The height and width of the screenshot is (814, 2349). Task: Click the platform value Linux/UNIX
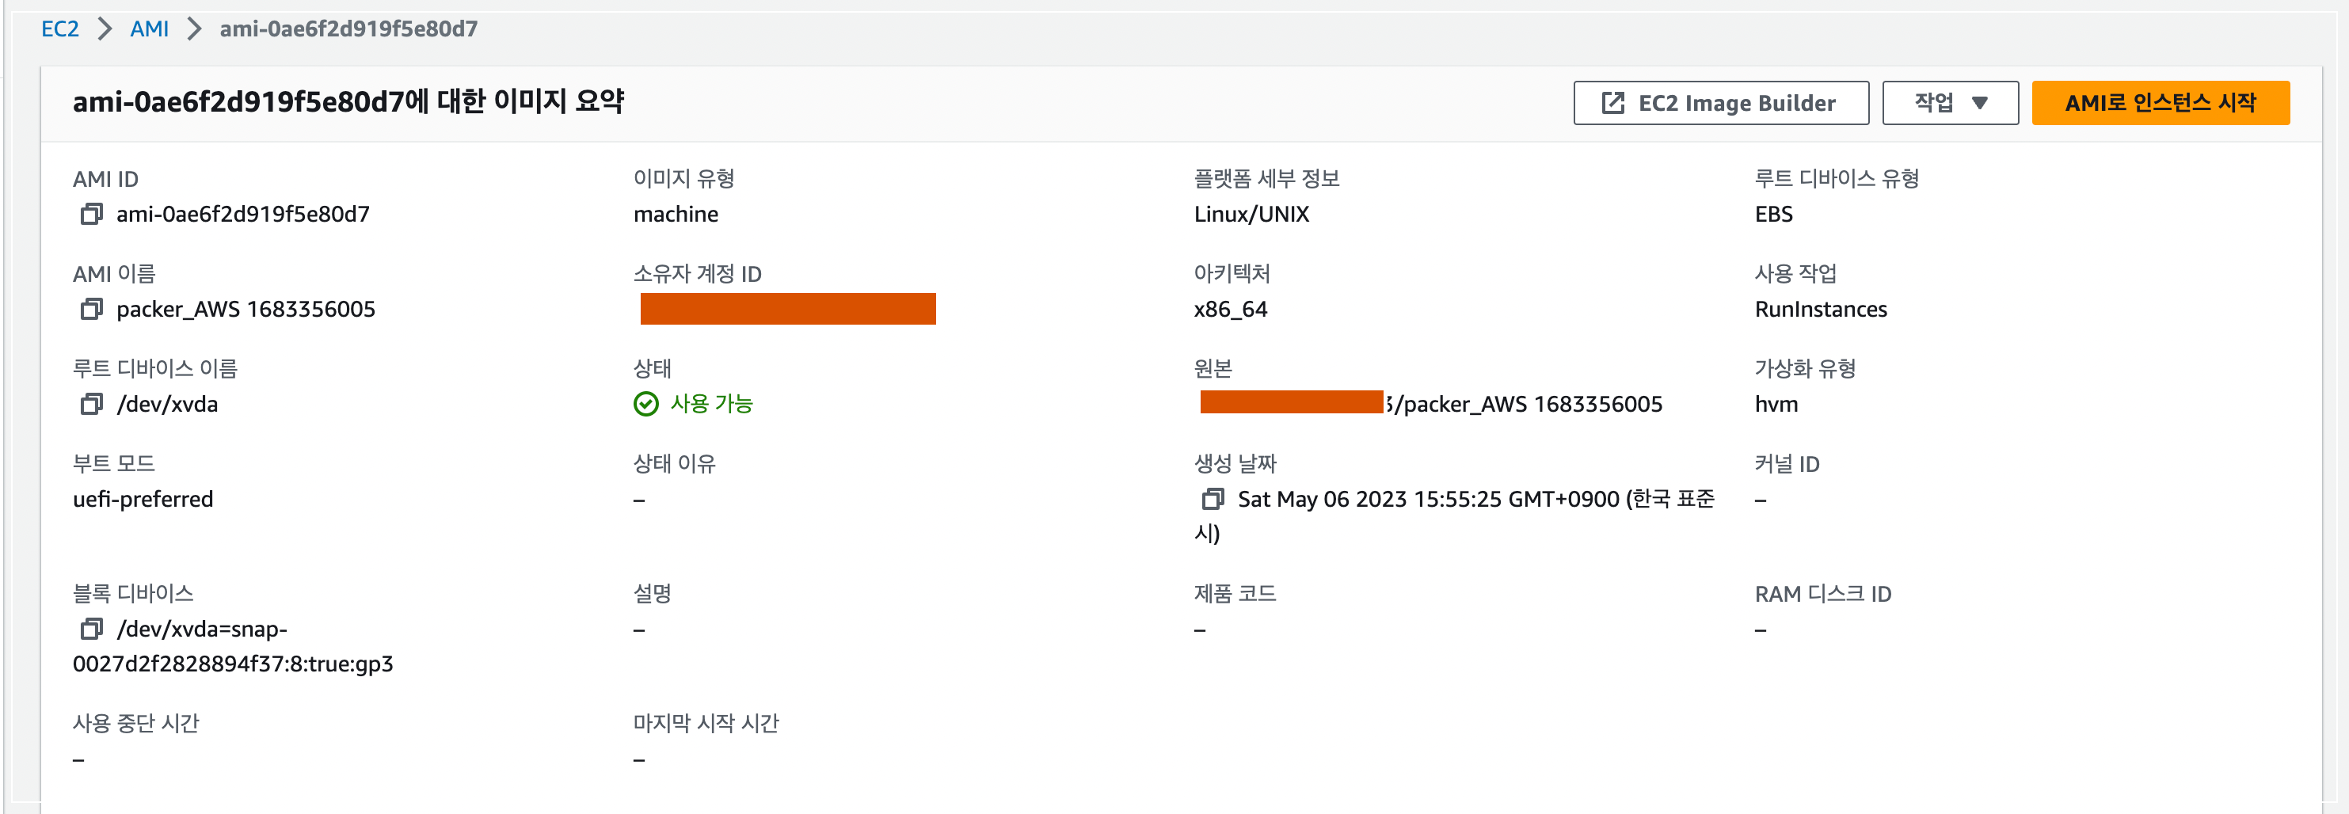pos(1251,215)
